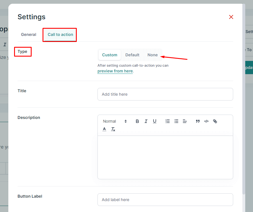Screen dimensions: 253x212
Task: Open the text alignment option
Action: click(185, 121)
